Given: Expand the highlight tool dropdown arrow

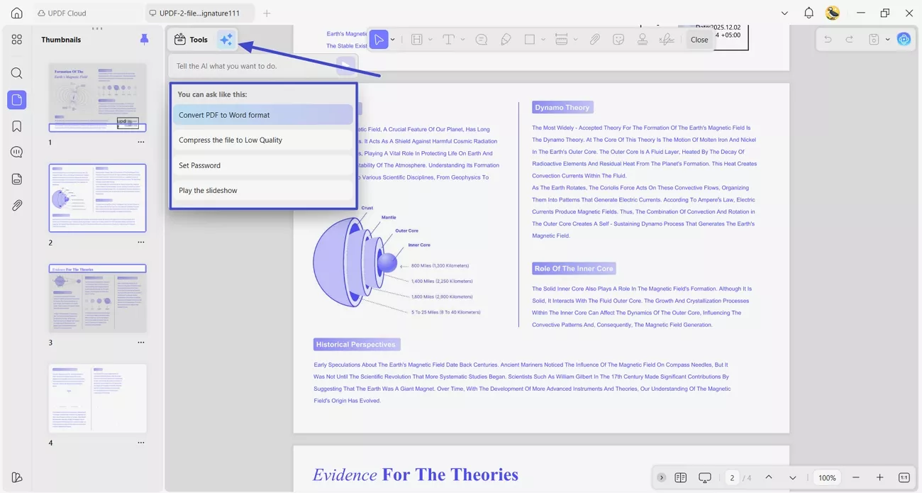Looking at the screenshot, I should (431, 40).
